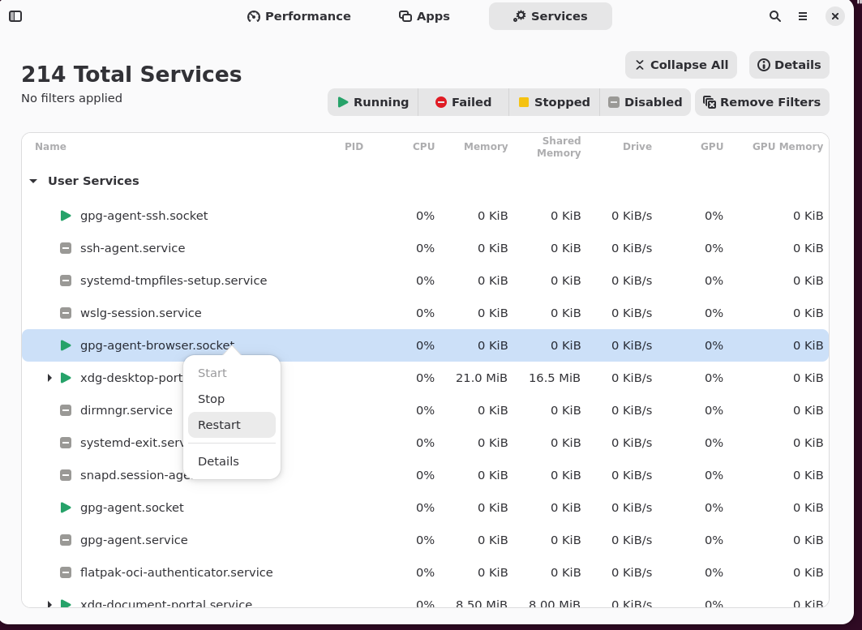Click the green running icon for gpg-agent-ssh.socket
862x630 pixels.
click(66, 216)
